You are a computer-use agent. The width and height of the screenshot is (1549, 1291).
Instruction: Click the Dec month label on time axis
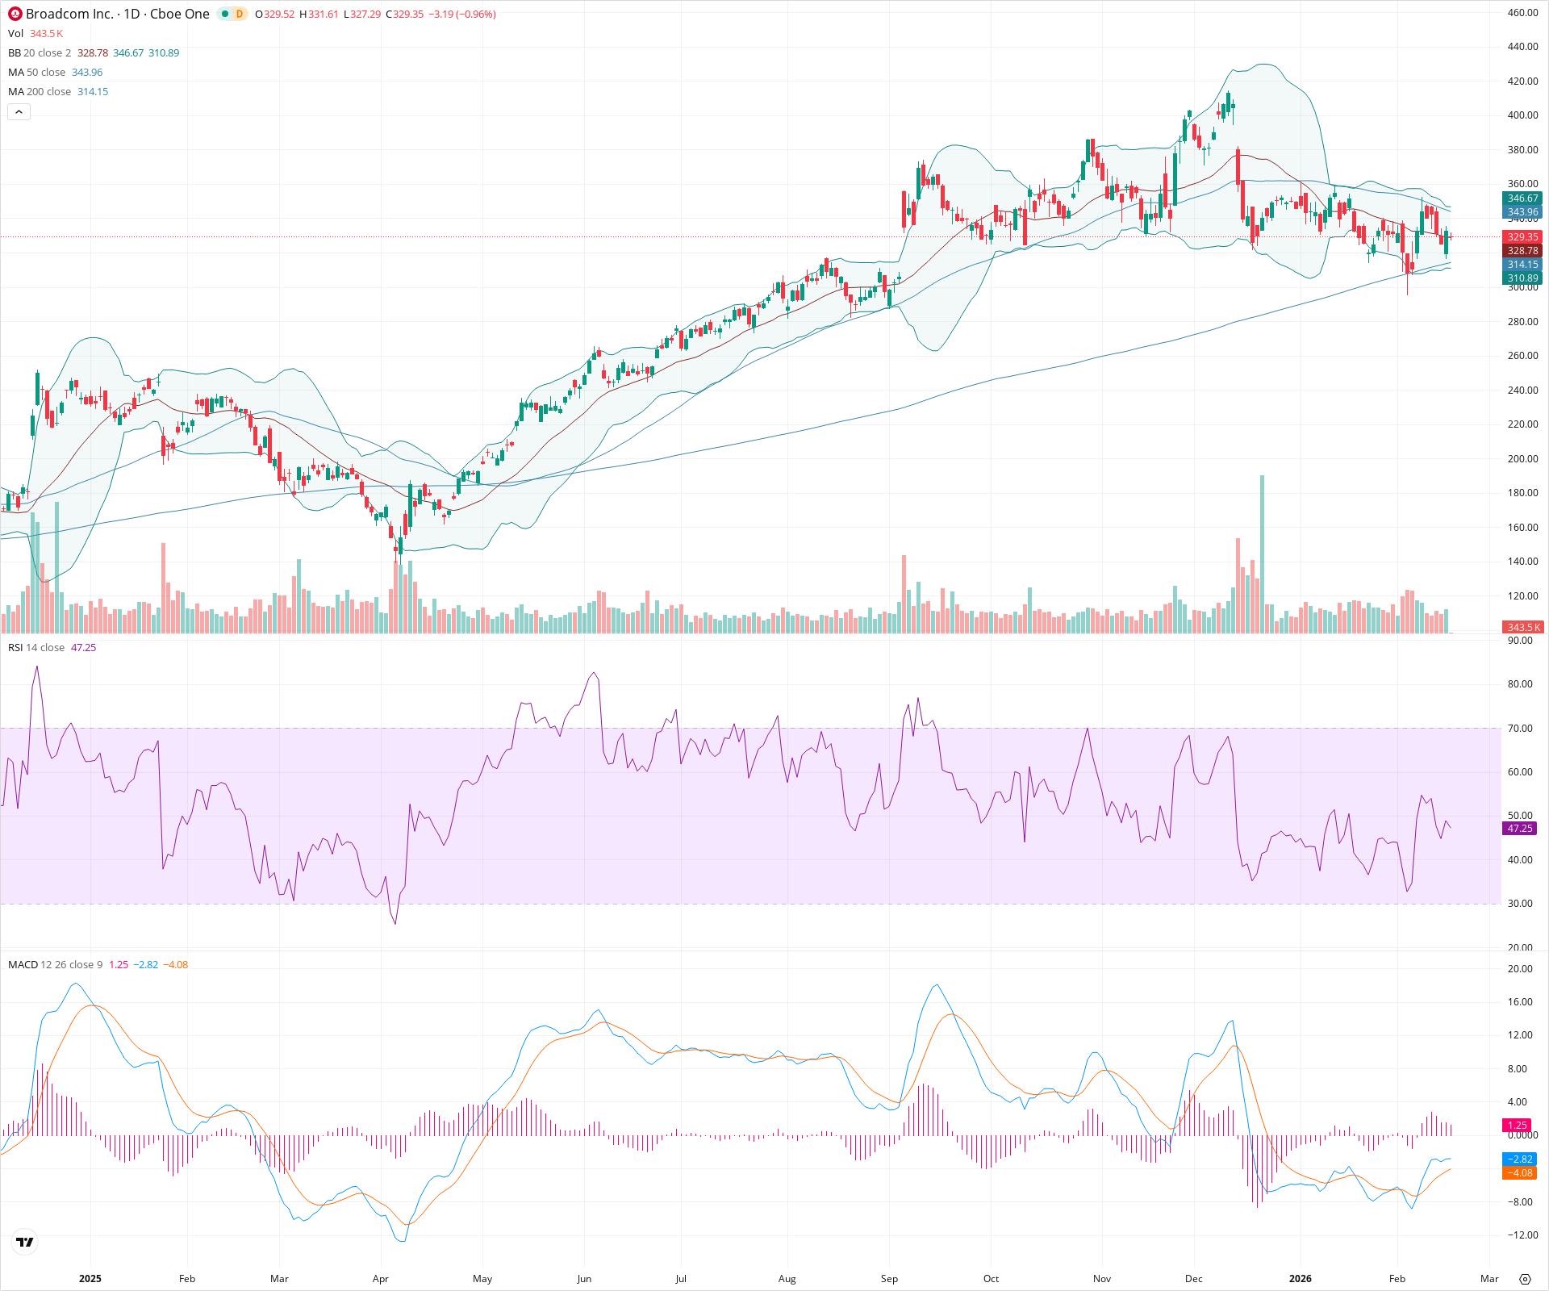1194,1279
